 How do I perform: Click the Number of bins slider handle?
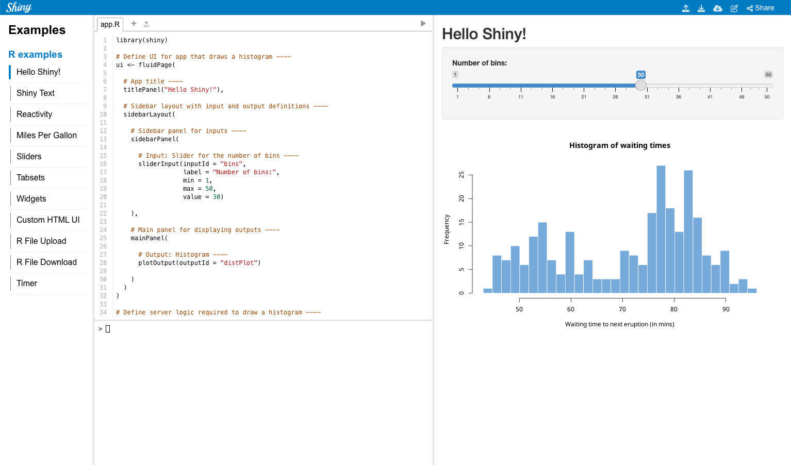tap(641, 85)
